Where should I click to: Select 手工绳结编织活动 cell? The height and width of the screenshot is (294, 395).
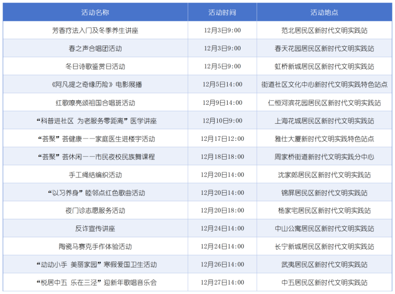click(x=95, y=175)
